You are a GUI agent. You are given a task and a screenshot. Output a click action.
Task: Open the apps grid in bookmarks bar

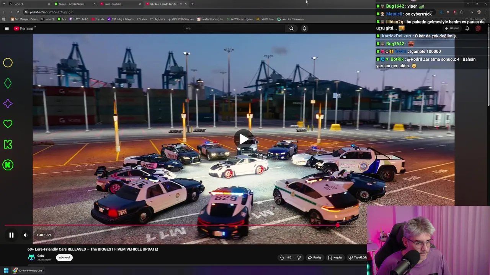4,19
